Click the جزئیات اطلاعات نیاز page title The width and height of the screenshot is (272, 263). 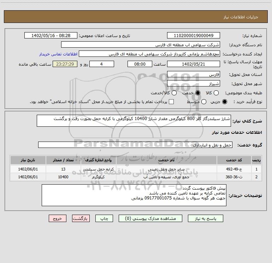coord(241,17)
